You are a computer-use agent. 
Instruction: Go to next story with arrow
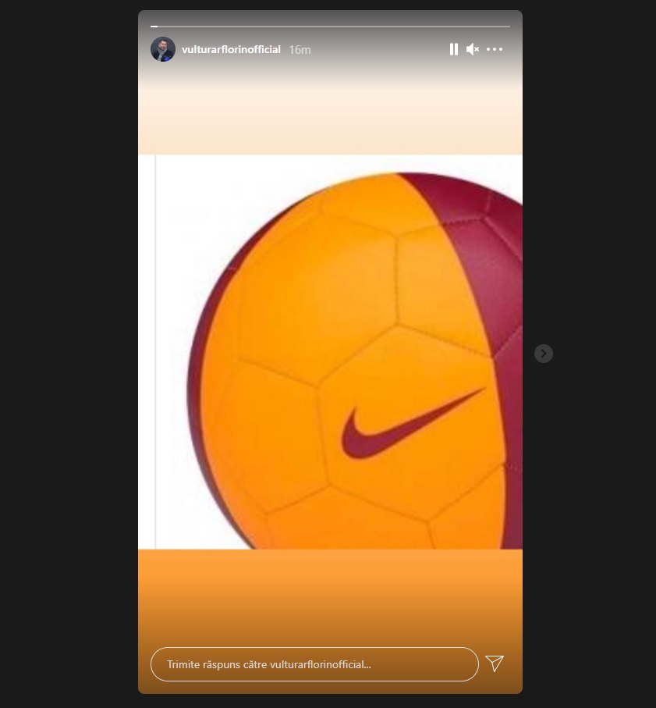(x=543, y=354)
